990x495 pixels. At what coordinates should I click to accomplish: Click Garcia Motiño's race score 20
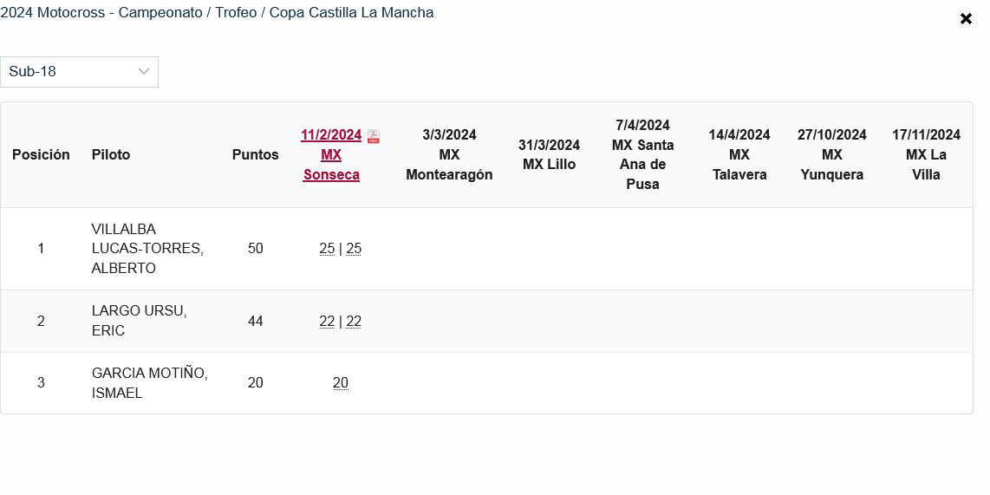(341, 383)
